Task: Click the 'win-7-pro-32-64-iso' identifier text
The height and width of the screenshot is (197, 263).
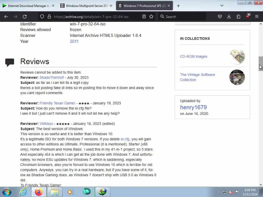Action: [88, 24]
